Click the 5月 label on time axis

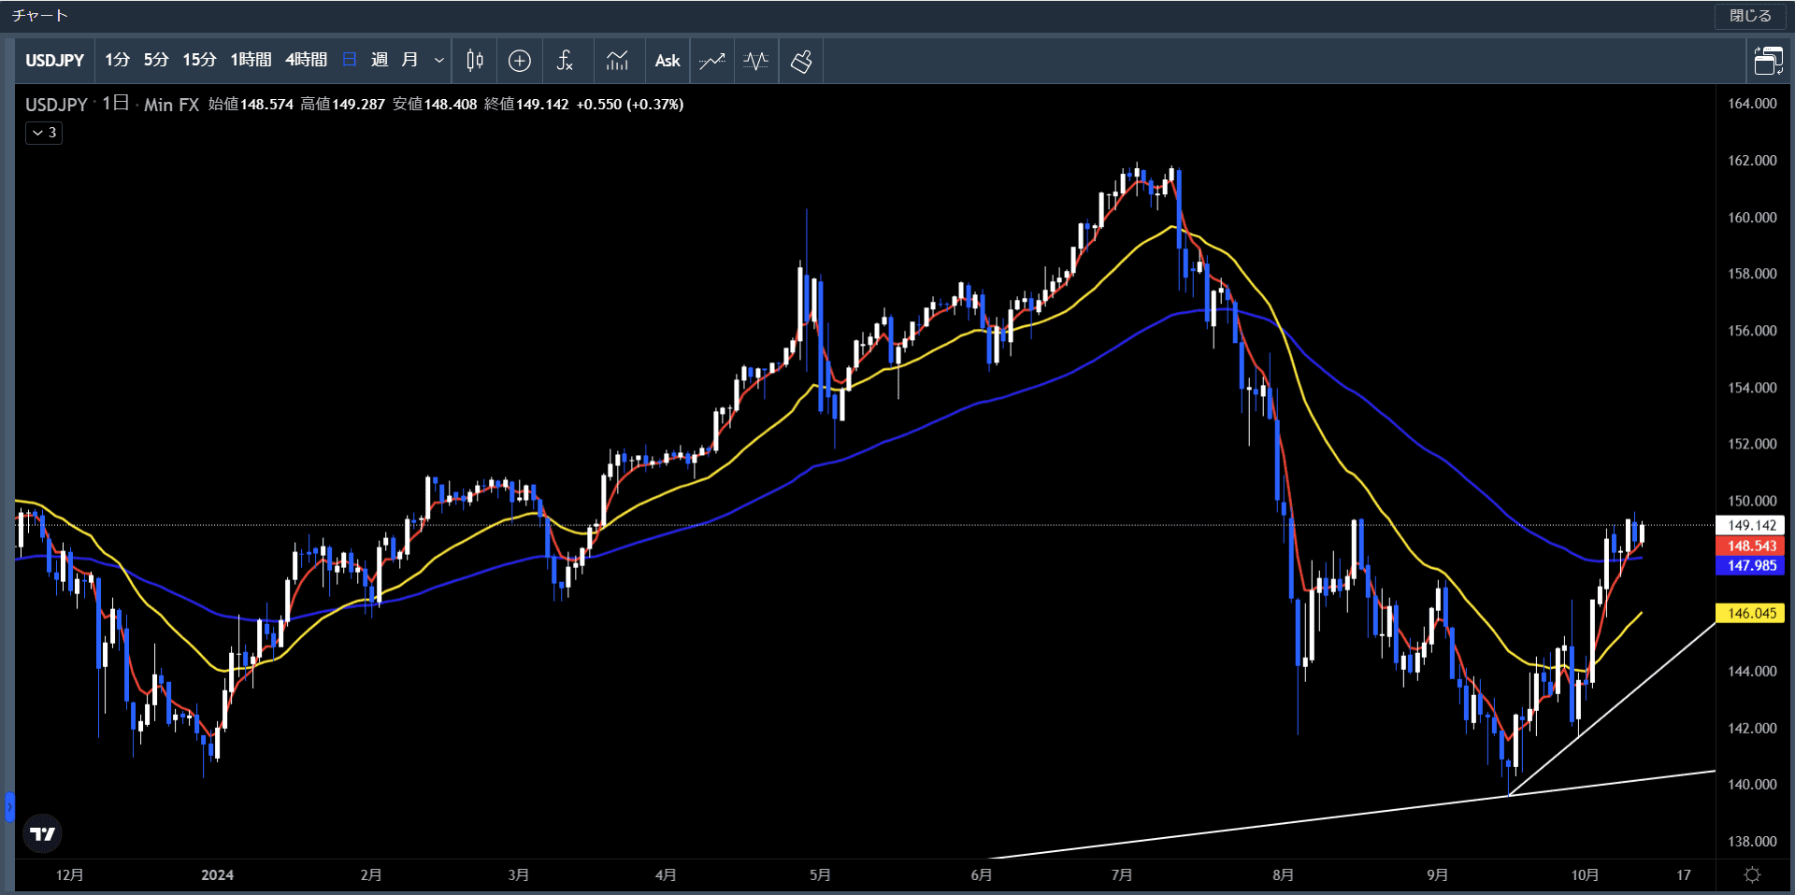coord(820,874)
